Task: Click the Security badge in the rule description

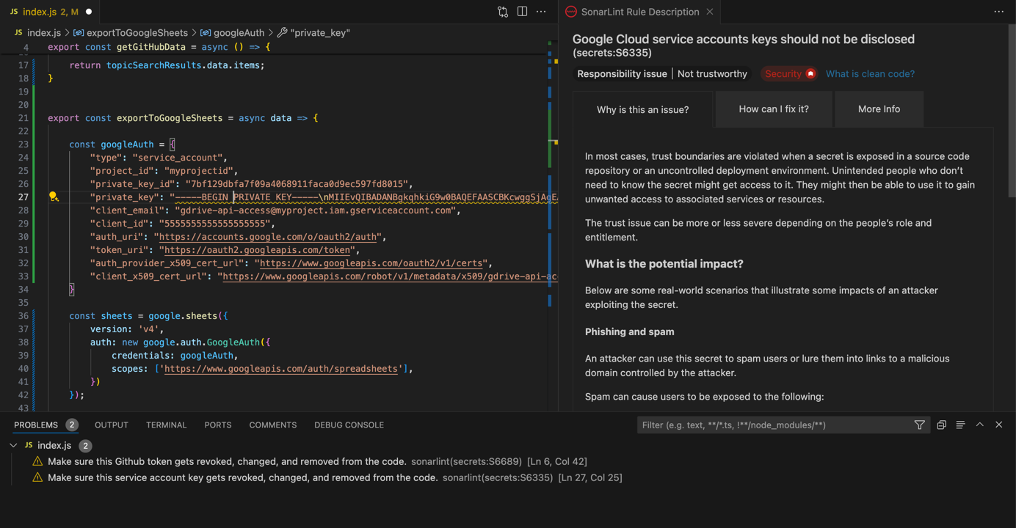Action: pyautogui.click(x=788, y=73)
